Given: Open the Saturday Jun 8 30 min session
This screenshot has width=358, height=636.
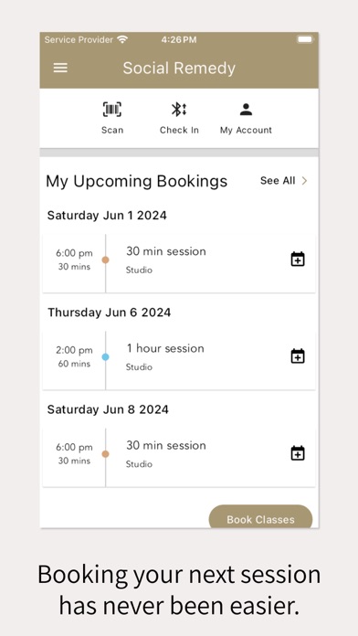Looking at the screenshot, I should [x=179, y=457].
